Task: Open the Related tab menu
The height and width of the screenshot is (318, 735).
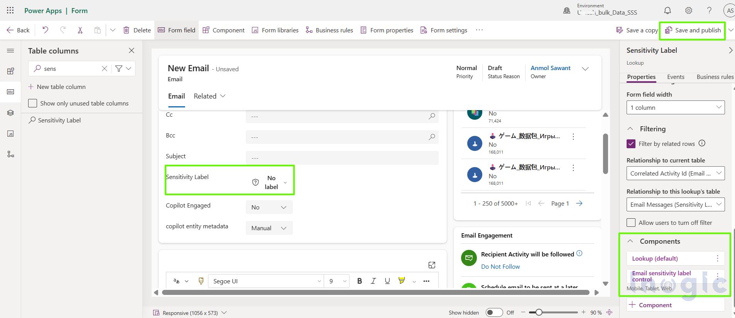Action: click(x=210, y=96)
